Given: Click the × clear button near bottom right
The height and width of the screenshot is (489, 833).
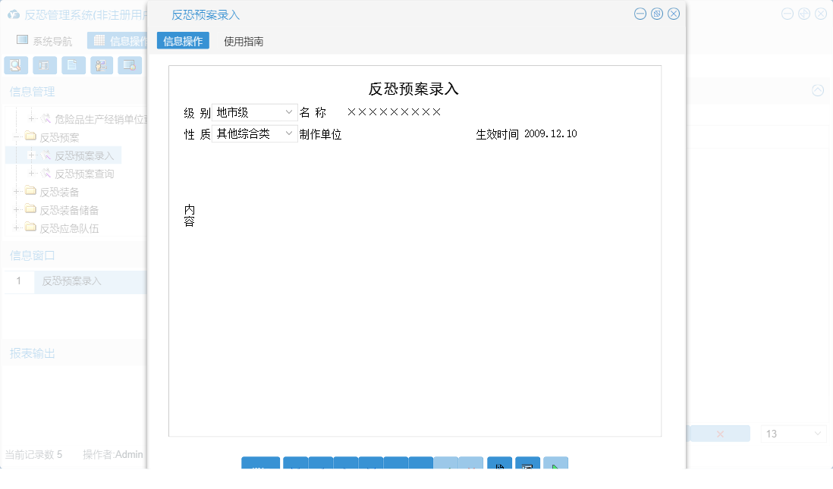Looking at the screenshot, I should (x=721, y=433).
